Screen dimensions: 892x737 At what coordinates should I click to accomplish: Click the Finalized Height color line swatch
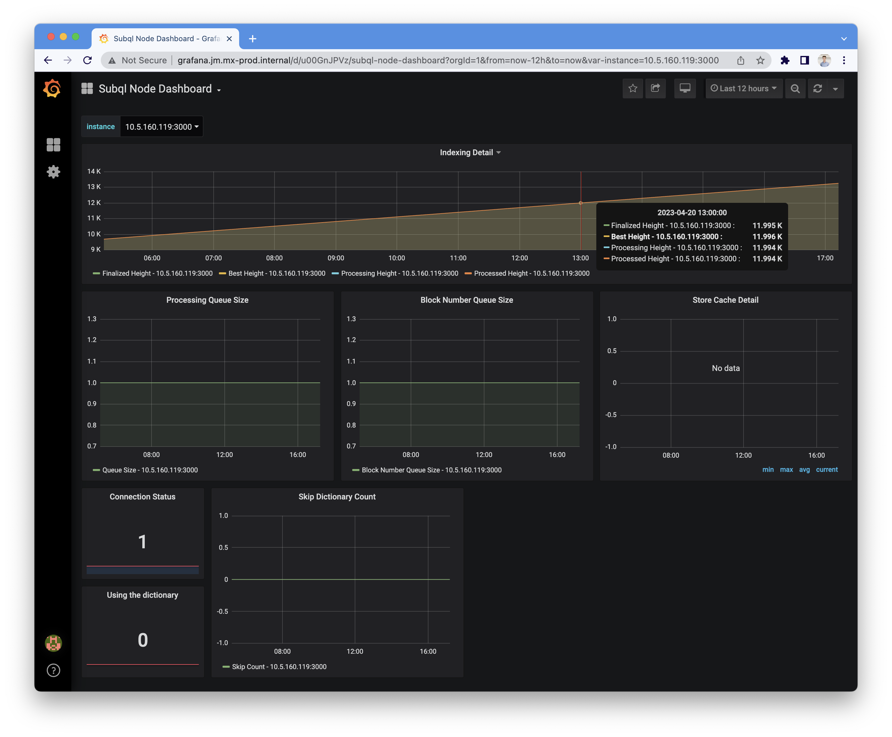click(x=97, y=274)
